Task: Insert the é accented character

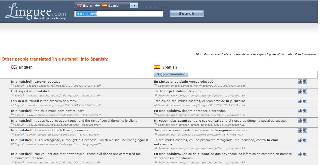Action: tap(151, 7)
